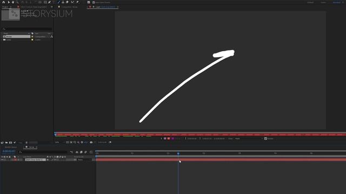Screen dimensions: 346x194
Task: Click the Project panel search field
Action: (27, 29)
